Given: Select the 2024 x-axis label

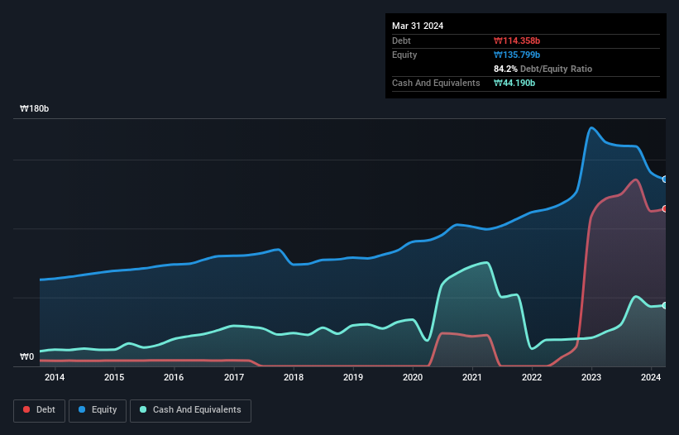Looking at the screenshot, I should (651, 378).
